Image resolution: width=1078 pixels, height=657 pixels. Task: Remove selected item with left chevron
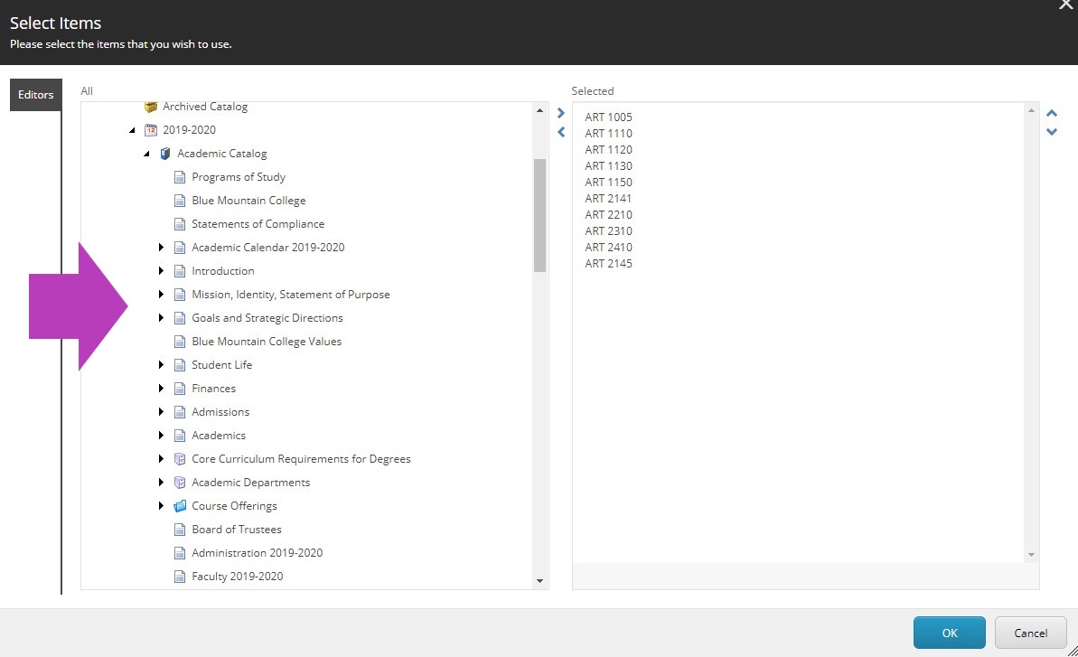tap(561, 132)
